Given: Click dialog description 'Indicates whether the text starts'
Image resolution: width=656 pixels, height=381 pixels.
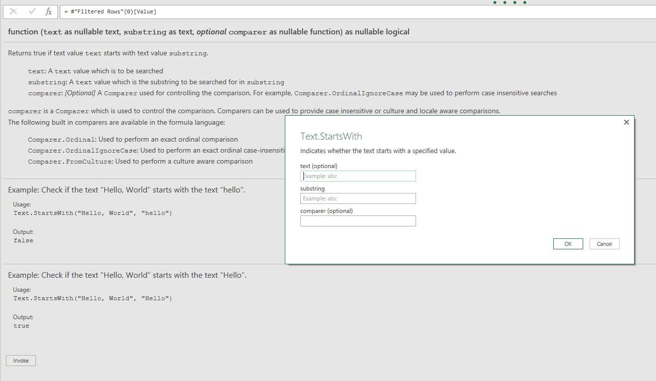Looking at the screenshot, I should (x=378, y=151).
